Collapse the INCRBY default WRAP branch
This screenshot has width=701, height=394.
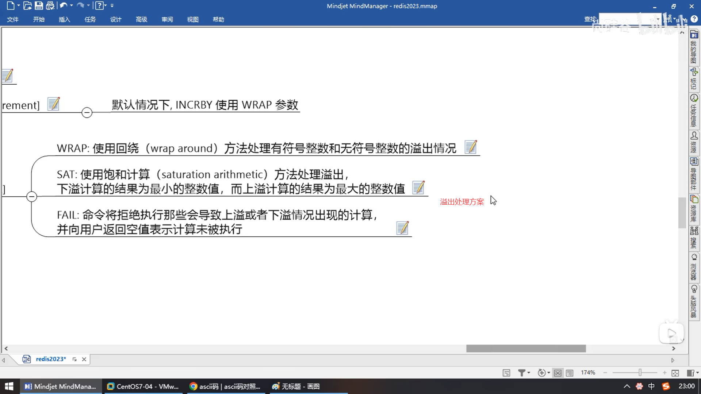pyautogui.click(x=87, y=112)
